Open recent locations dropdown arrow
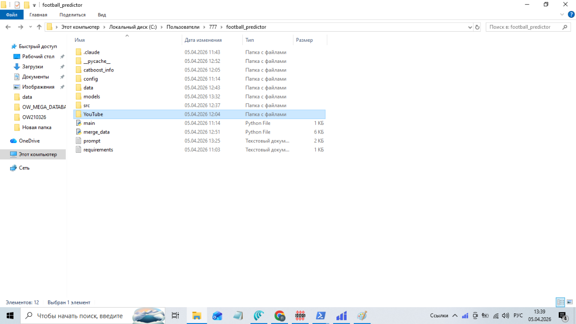 tap(31, 27)
